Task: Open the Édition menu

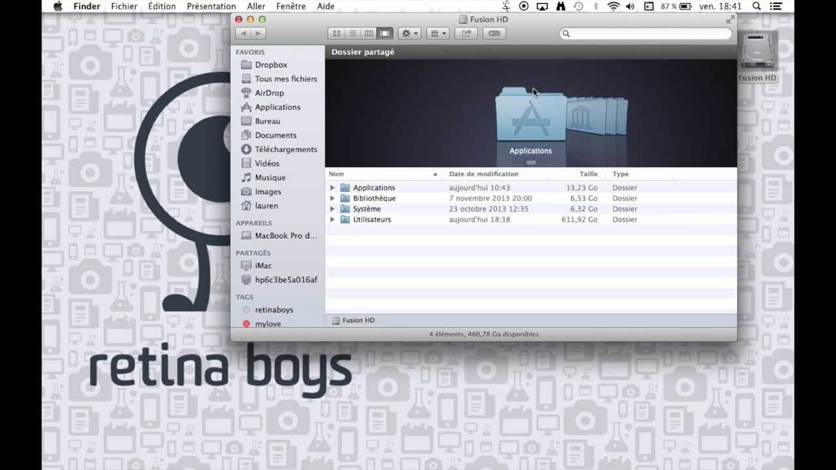Action: pyautogui.click(x=162, y=7)
